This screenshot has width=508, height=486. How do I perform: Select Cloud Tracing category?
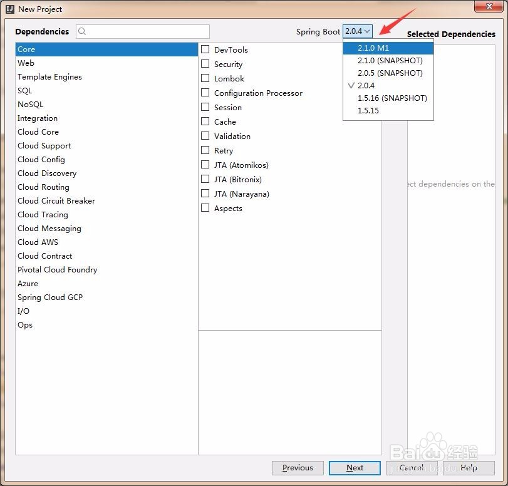click(x=106, y=214)
